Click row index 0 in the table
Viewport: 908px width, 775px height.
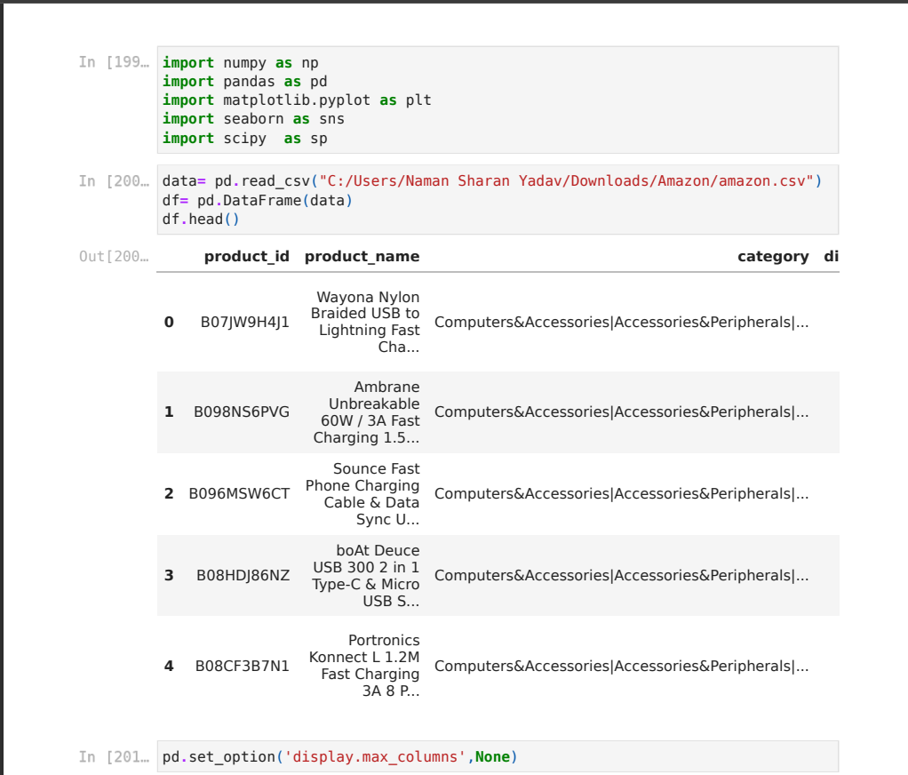(x=169, y=323)
